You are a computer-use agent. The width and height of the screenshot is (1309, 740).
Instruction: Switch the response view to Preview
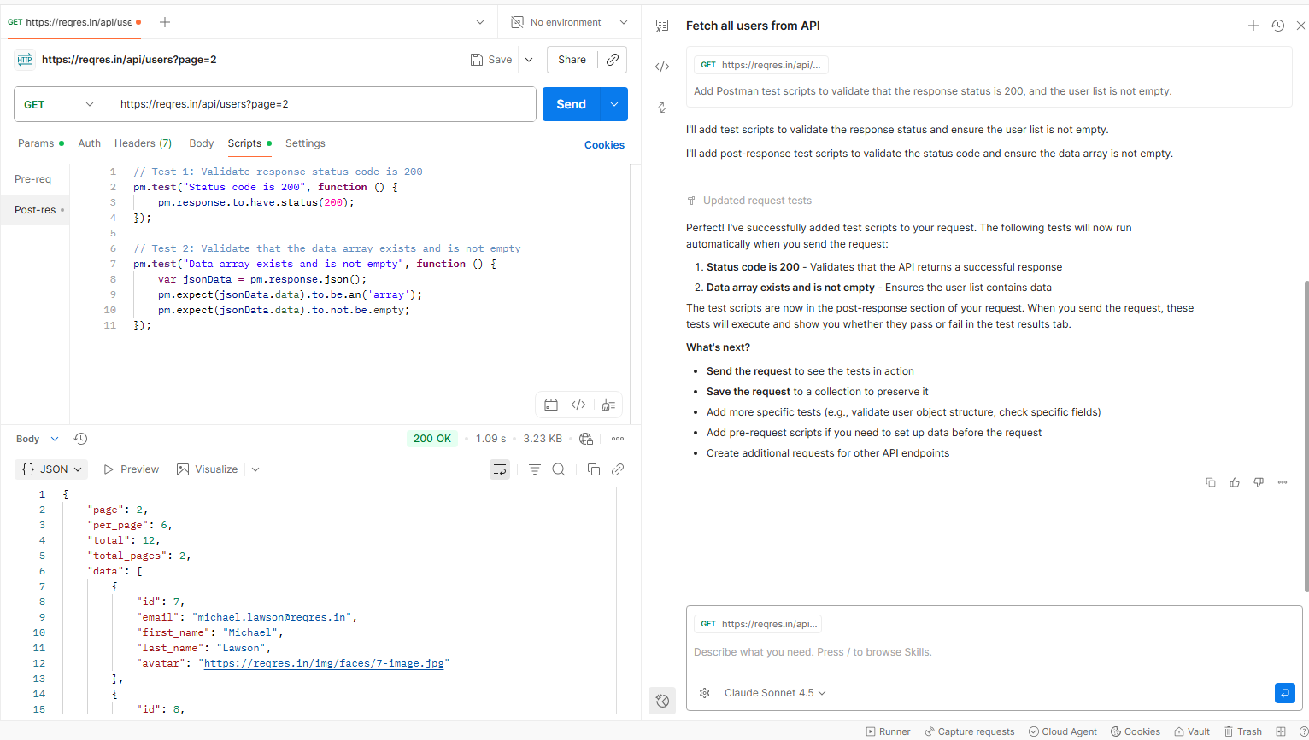(x=132, y=469)
